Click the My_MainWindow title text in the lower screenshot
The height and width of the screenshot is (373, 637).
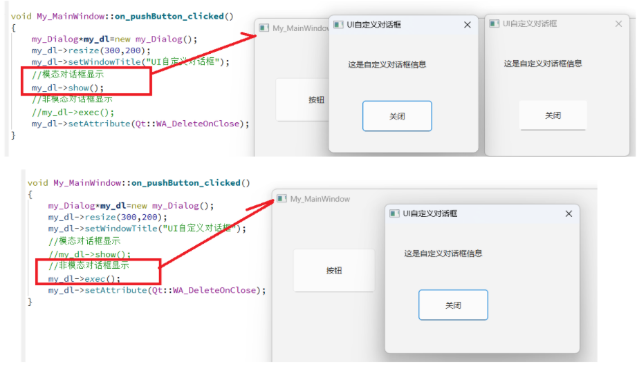pyautogui.click(x=320, y=199)
